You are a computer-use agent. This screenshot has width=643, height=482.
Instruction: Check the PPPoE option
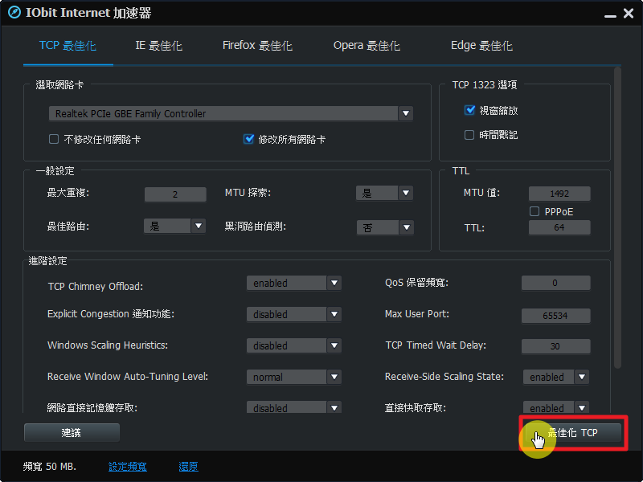534,211
